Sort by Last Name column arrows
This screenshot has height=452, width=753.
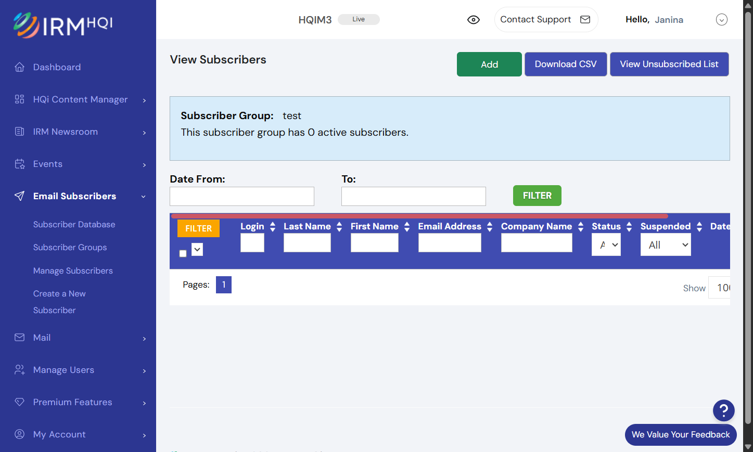point(339,227)
